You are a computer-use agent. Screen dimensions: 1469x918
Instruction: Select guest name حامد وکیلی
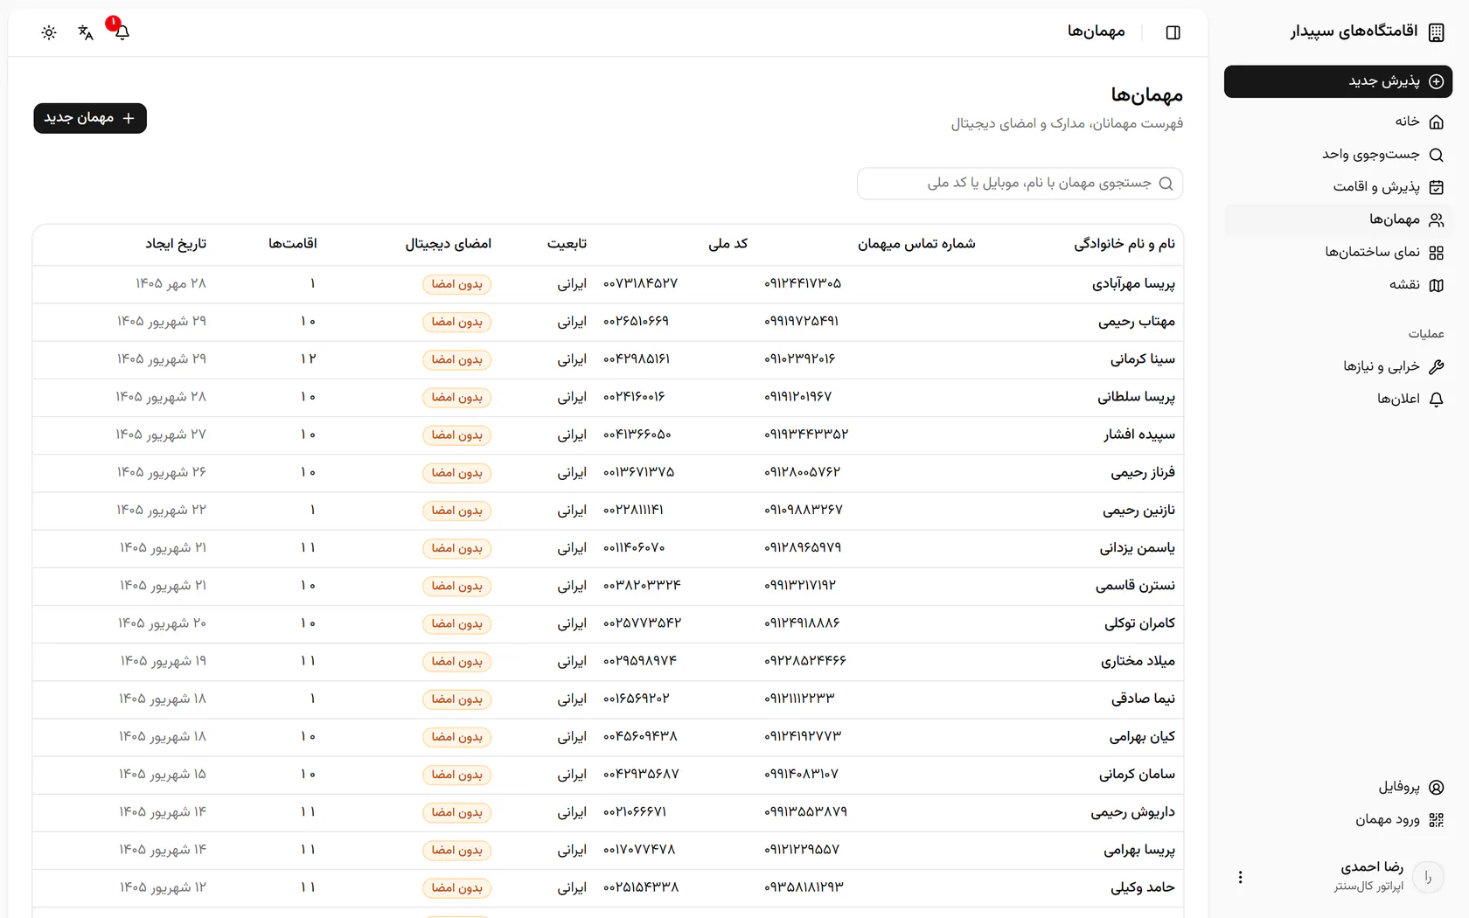click(x=1142, y=887)
